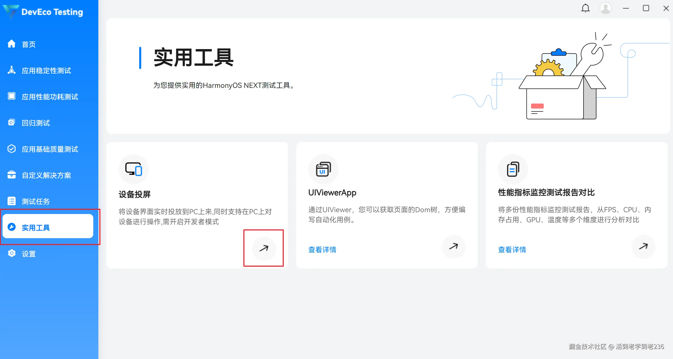
Task: Click 查看详情 under performance report comparison
Action: (x=512, y=250)
